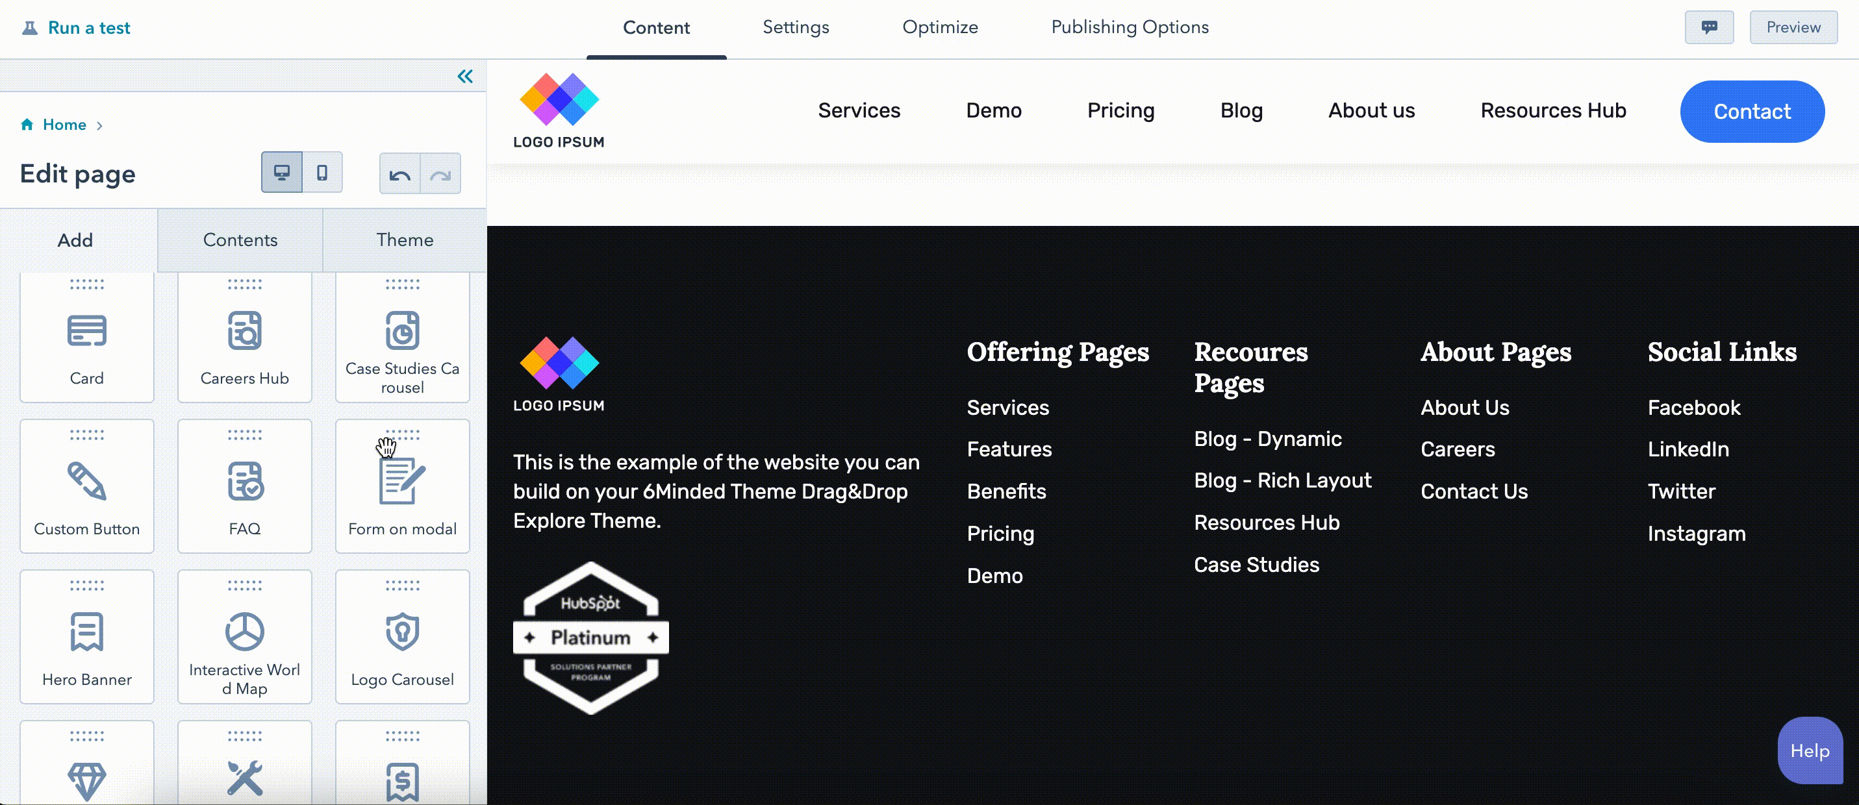The image size is (1859, 805).
Task: Click the Run a test flask icon
Action: (x=30, y=28)
